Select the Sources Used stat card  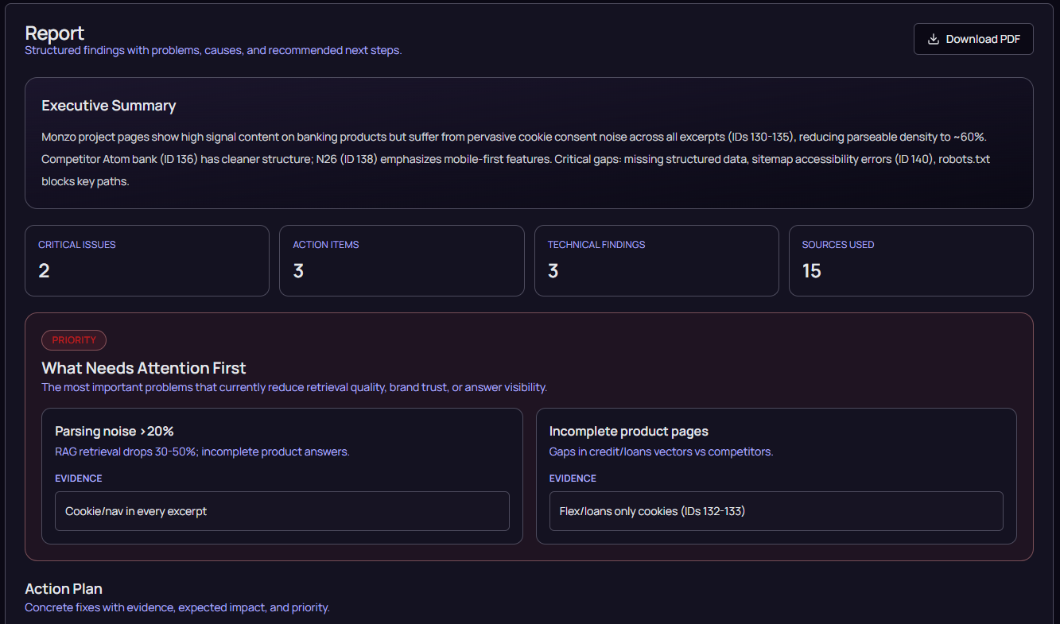coord(911,261)
